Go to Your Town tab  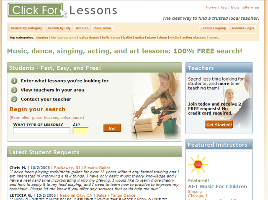pos(102,28)
